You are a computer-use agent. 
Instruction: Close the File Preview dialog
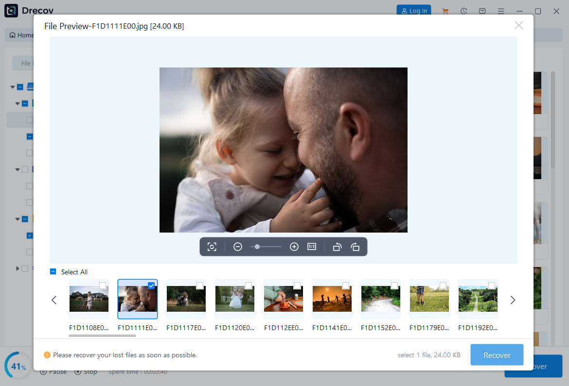tap(518, 25)
